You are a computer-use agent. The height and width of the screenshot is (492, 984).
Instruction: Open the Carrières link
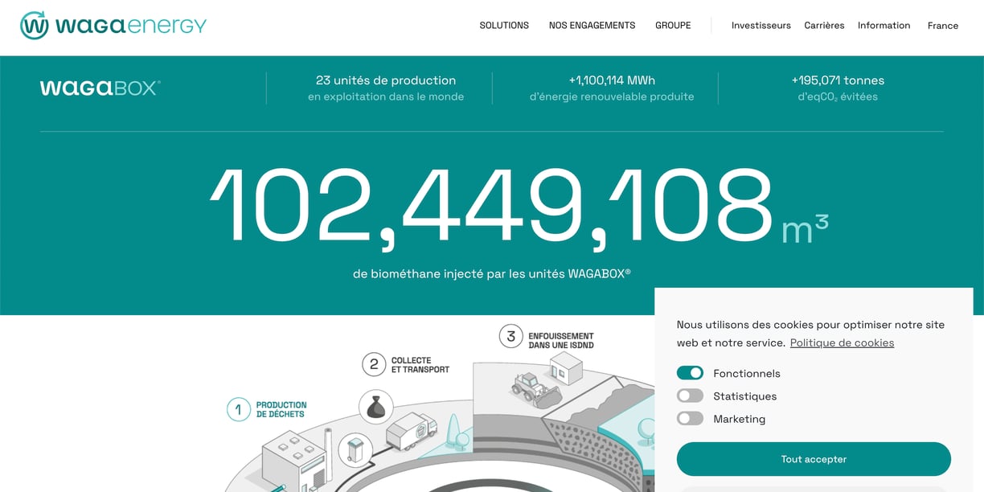point(824,26)
